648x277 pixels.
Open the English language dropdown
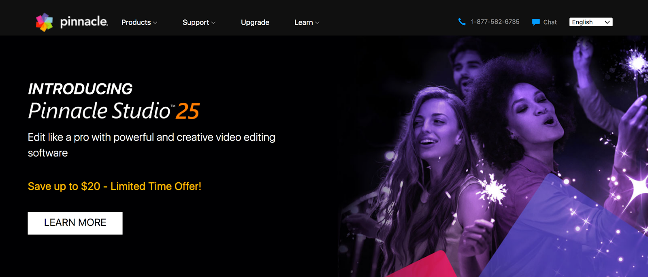coord(591,22)
